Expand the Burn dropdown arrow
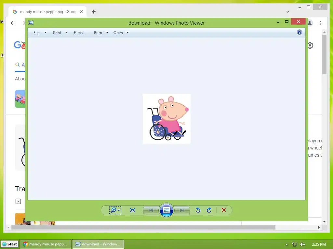The height and width of the screenshot is (249, 333). click(107, 33)
